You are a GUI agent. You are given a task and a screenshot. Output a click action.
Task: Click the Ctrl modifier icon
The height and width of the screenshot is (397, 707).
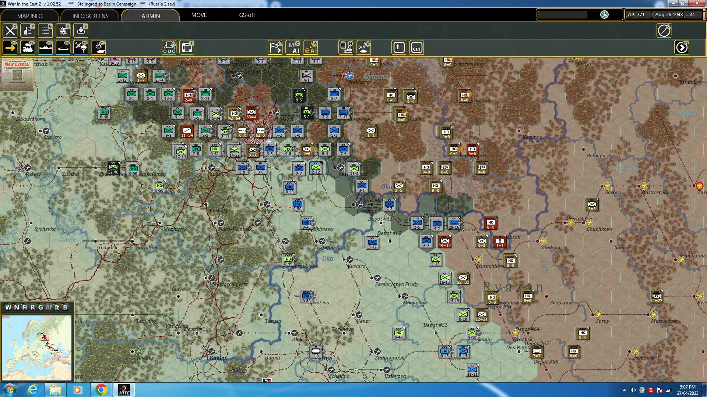417,47
